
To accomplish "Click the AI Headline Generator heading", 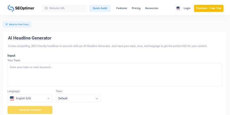I will [x=30, y=38].
